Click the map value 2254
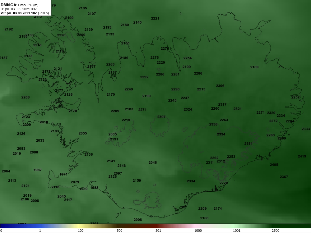Screen dimensions: 311x233 (x=188, y=58)
